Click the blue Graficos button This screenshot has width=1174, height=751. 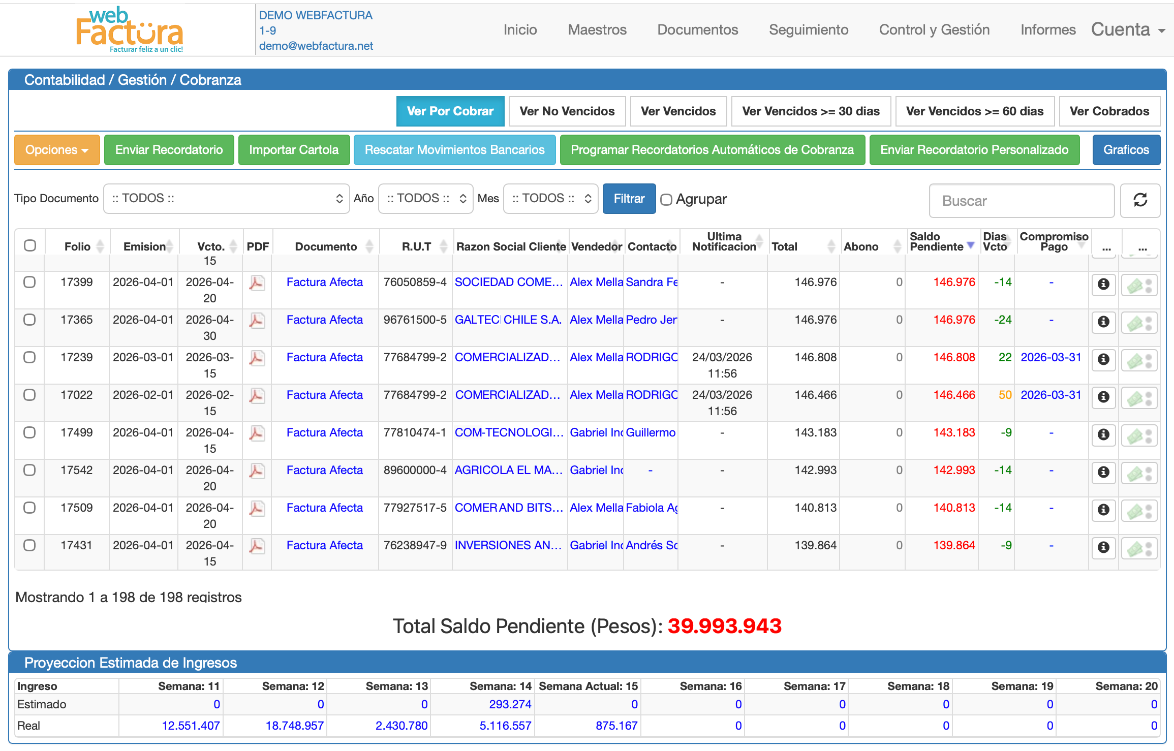tap(1126, 150)
